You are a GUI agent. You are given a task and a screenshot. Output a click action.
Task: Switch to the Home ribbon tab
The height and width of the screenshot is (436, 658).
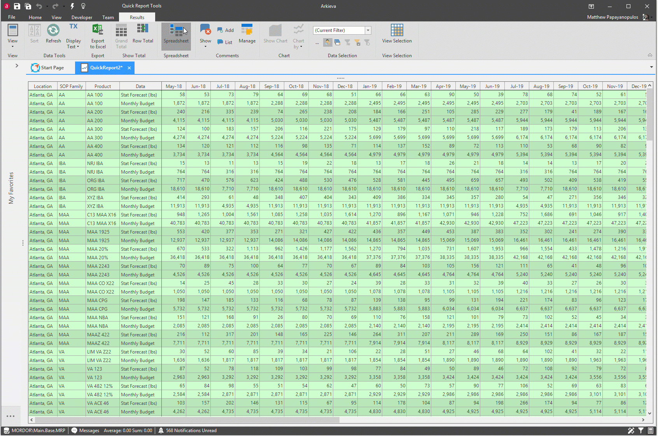35,17
